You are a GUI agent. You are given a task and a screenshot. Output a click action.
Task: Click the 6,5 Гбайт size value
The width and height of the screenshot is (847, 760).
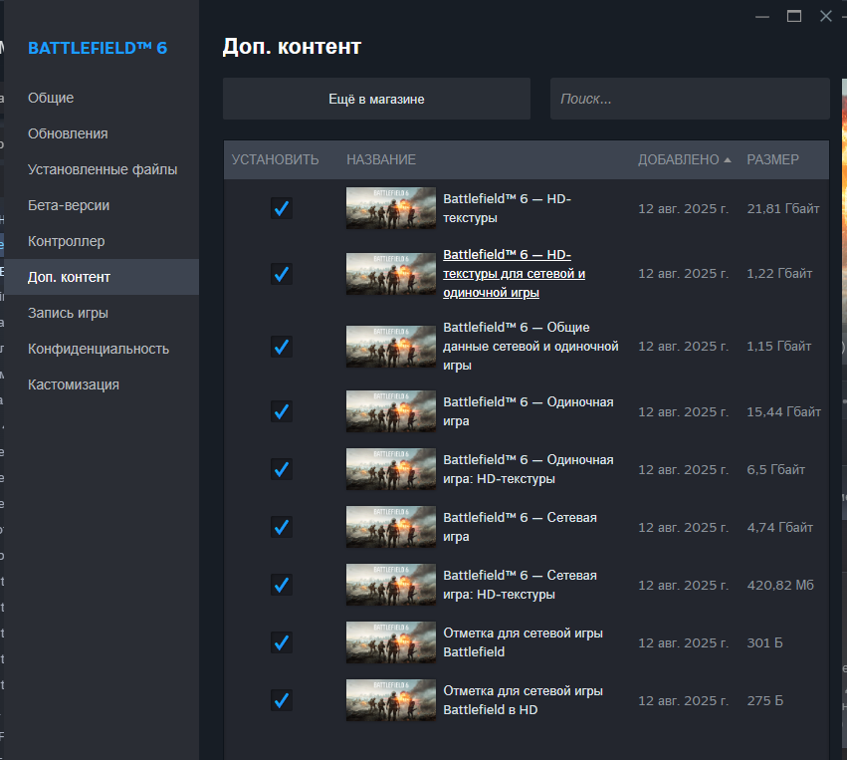(x=775, y=470)
